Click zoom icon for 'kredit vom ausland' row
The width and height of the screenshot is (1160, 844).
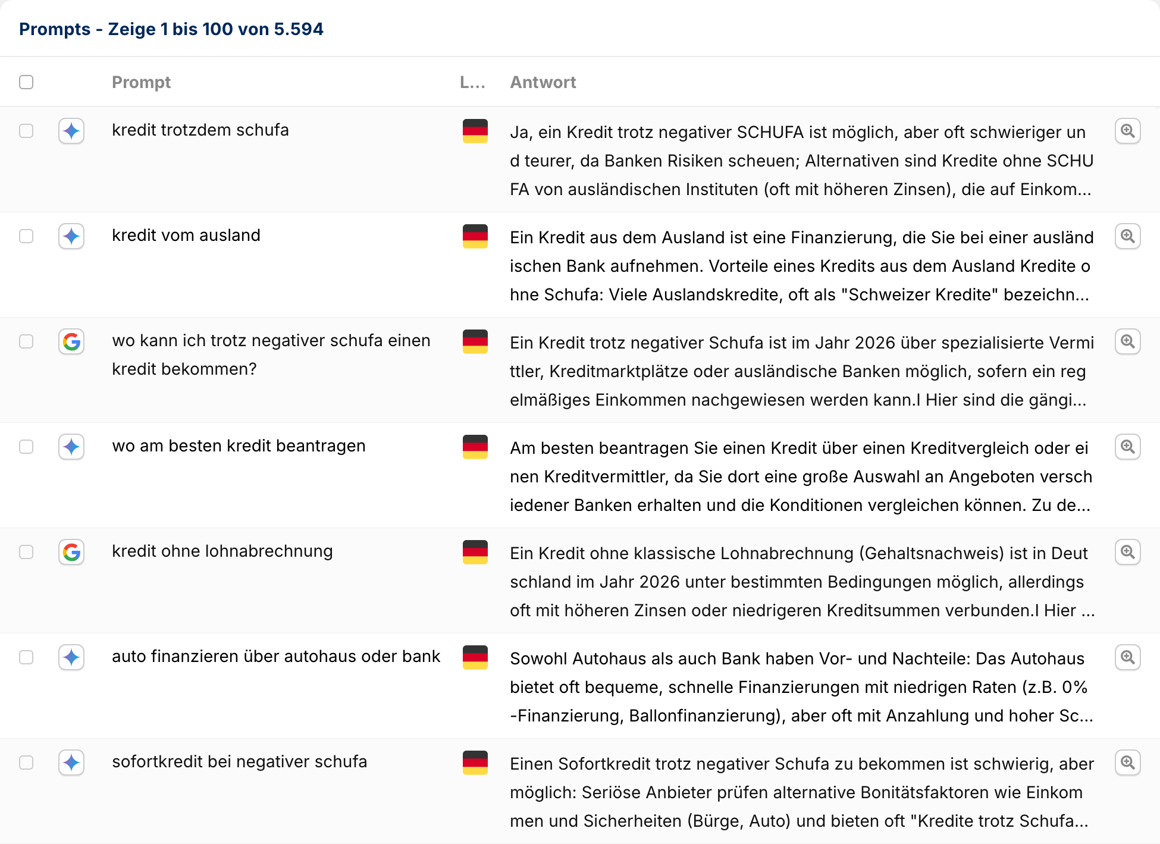tap(1127, 236)
